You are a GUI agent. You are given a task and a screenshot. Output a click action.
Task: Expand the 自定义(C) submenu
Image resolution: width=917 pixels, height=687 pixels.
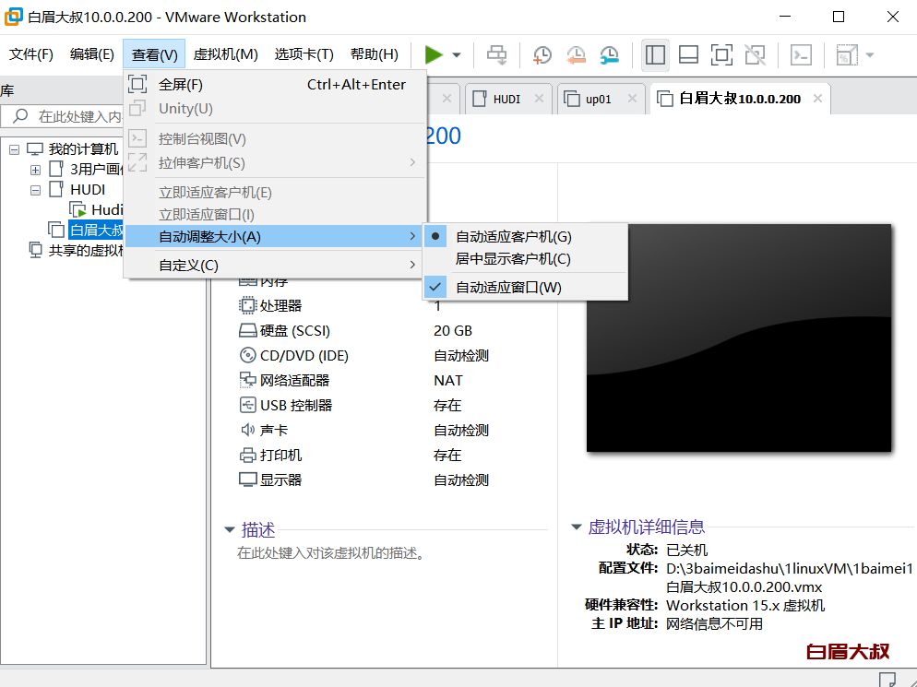coord(275,266)
